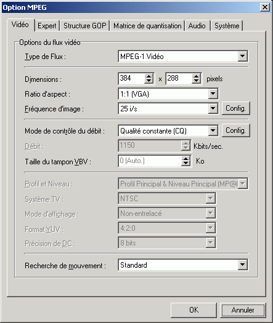Click inside the width field showing 384
The width and height of the screenshot is (273, 323).
click(x=132, y=78)
